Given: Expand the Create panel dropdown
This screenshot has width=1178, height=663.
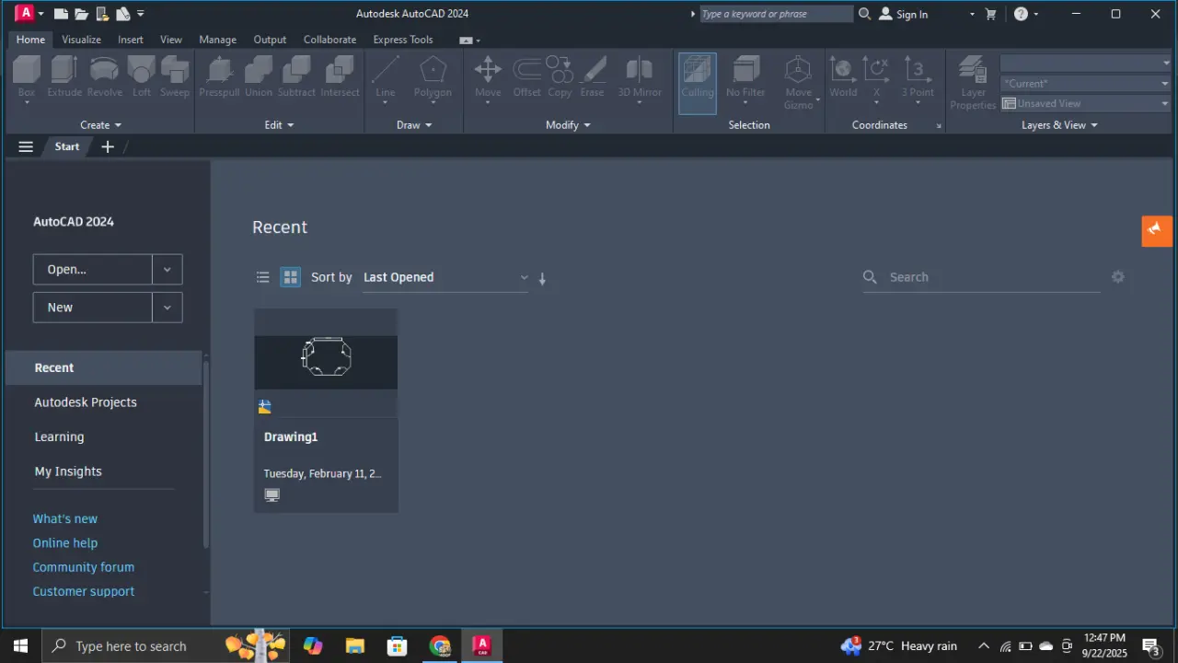Looking at the screenshot, I should 100,125.
